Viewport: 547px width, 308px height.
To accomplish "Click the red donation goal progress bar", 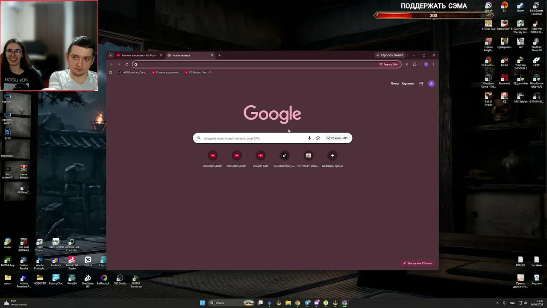I will click(x=433, y=15).
